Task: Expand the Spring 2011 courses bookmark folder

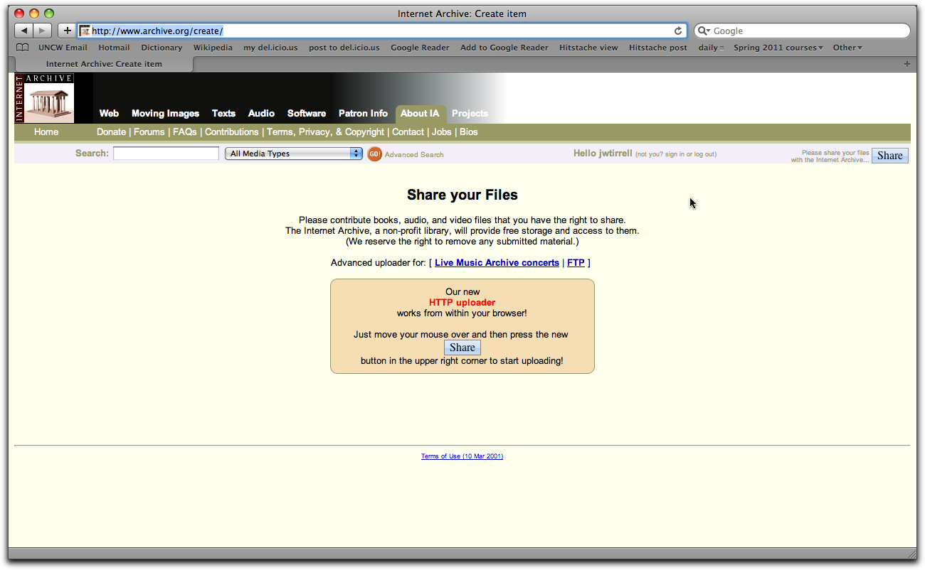Action: coord(778,48)
